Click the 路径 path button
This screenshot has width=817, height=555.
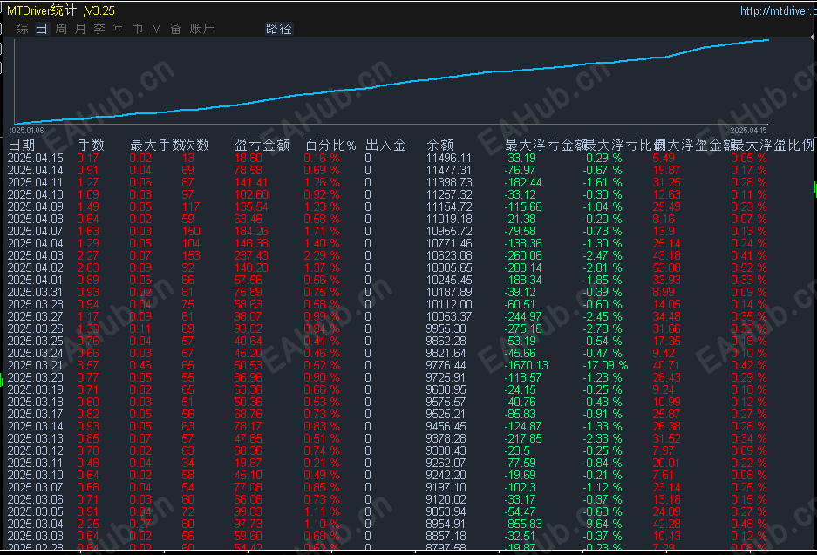click(279, 29)
